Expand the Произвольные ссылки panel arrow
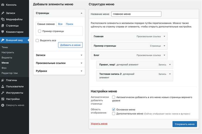202x134 pixels. [81, 63]
